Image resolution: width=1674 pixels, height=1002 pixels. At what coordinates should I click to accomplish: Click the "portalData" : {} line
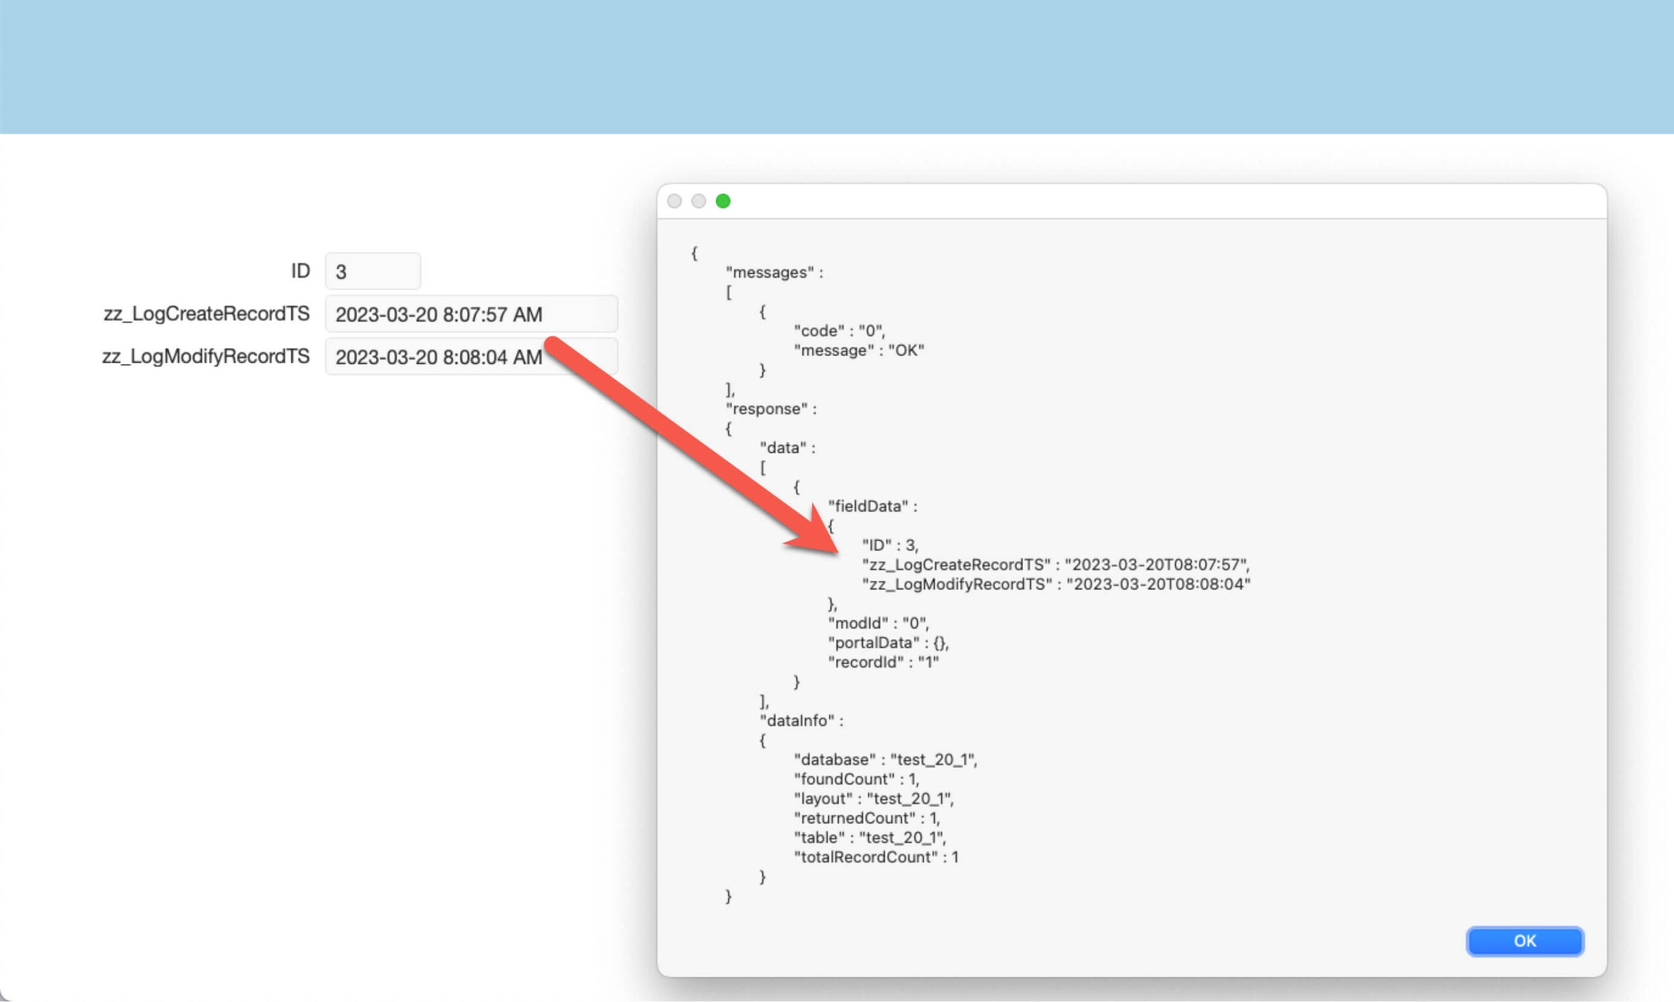pyautogui.click(x=888, y=643)
